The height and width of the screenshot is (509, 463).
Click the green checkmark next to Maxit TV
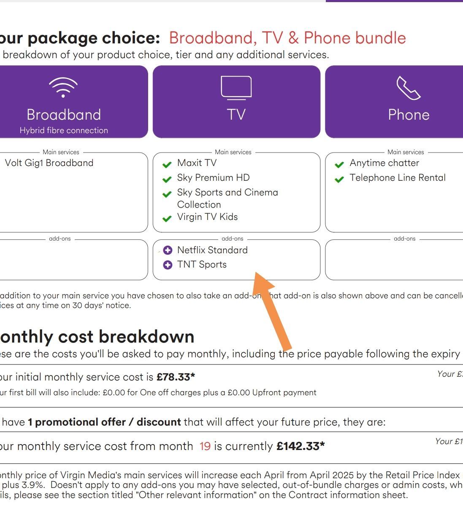click(167, 164)
